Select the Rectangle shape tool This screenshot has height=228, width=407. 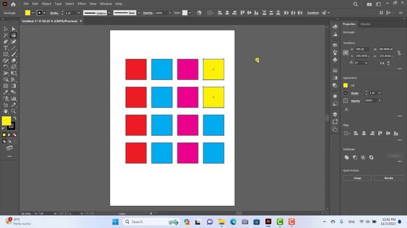tap(6, 54)
